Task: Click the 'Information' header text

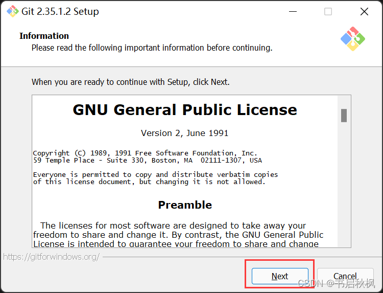Action: tap(44, 36)
